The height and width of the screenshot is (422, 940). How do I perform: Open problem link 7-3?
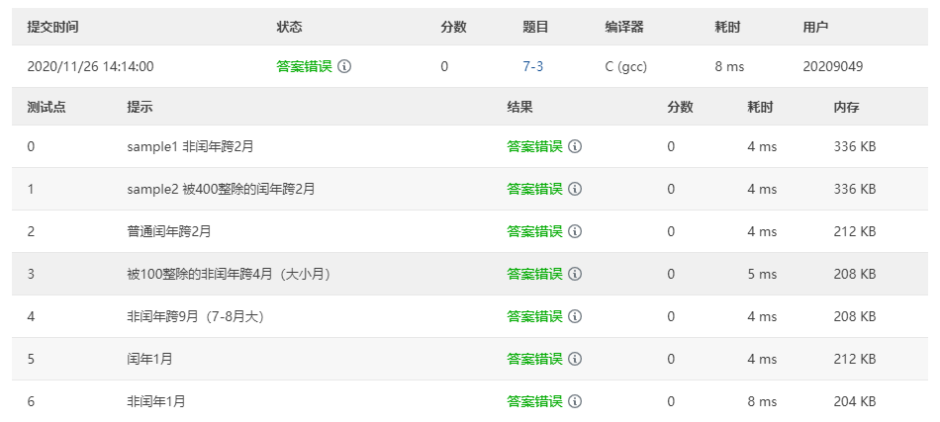(532, 67)
